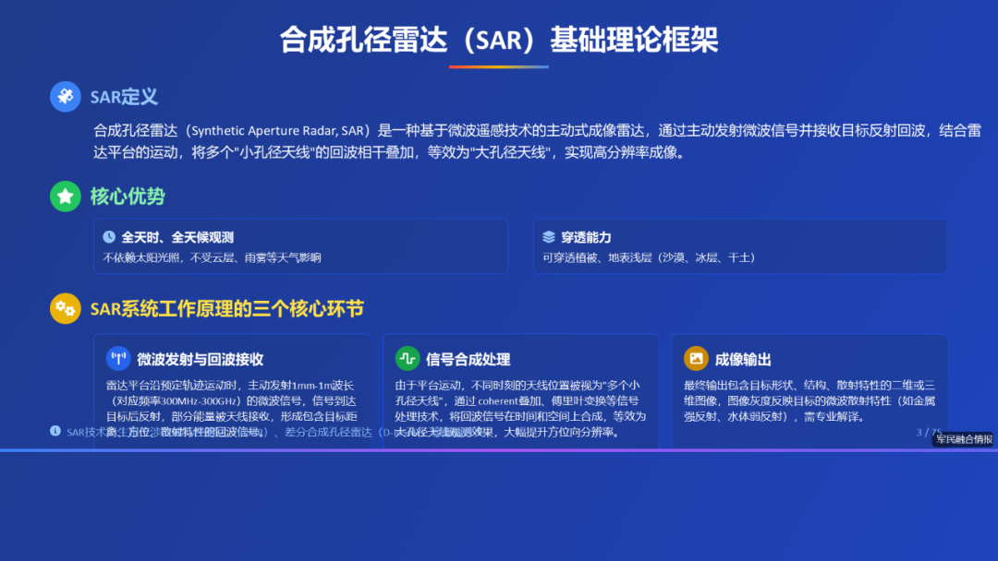
Task: Open the 全天时、全天候观测 card
Action: (300, 246)
